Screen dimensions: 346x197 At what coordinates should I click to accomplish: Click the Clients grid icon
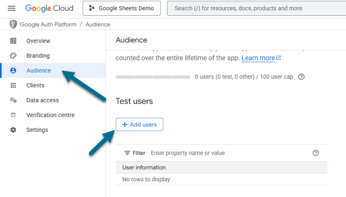click(x=13, y=85)
